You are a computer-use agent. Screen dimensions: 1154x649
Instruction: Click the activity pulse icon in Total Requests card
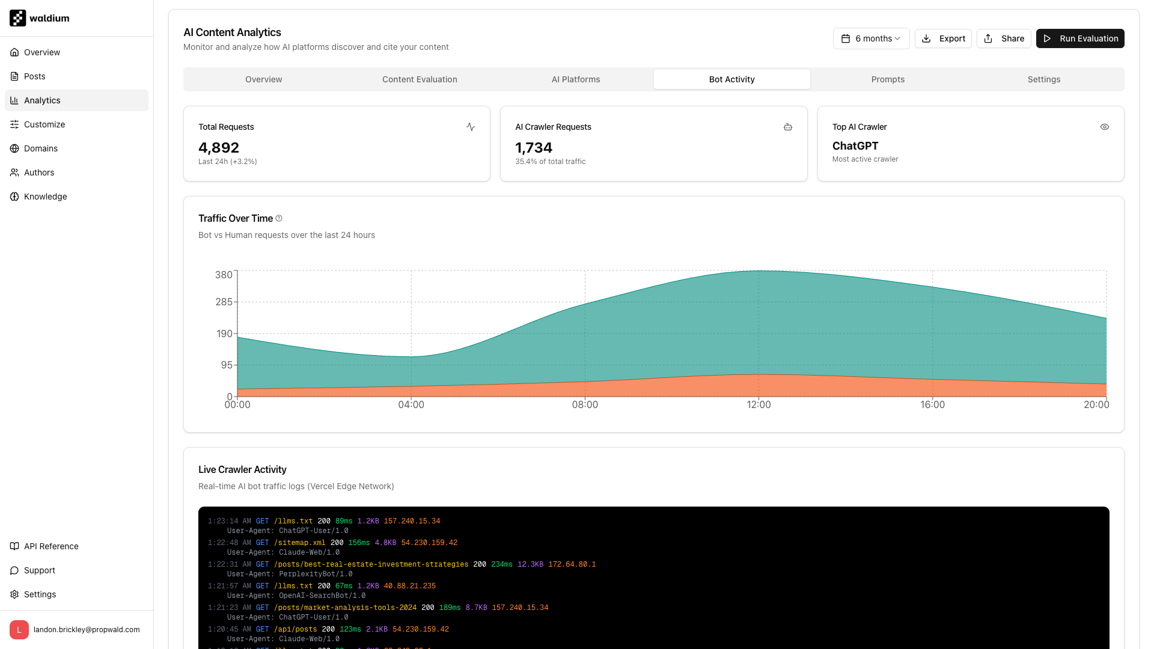pos(471,127)
